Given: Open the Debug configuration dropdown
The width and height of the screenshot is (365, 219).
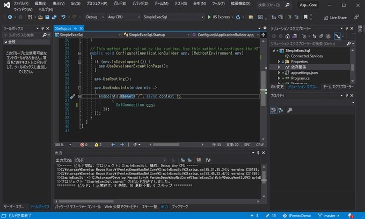Looking at the screenshot, I should [x=95, y=17].
